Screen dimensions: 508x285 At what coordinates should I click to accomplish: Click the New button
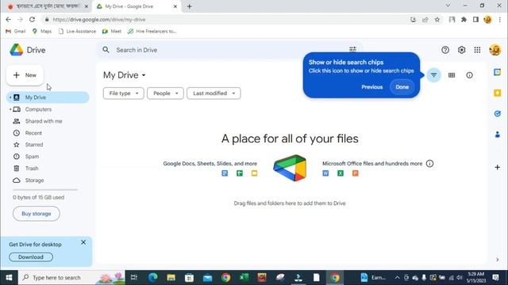(x=25, y=75)
